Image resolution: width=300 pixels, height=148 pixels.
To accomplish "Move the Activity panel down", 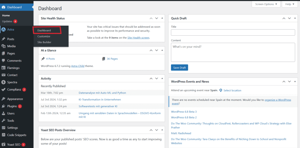I will tap(157, 79).
